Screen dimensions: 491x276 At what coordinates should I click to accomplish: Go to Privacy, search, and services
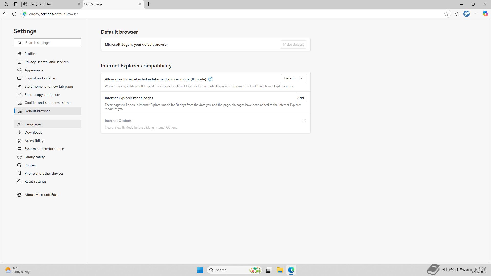[46, 62]
